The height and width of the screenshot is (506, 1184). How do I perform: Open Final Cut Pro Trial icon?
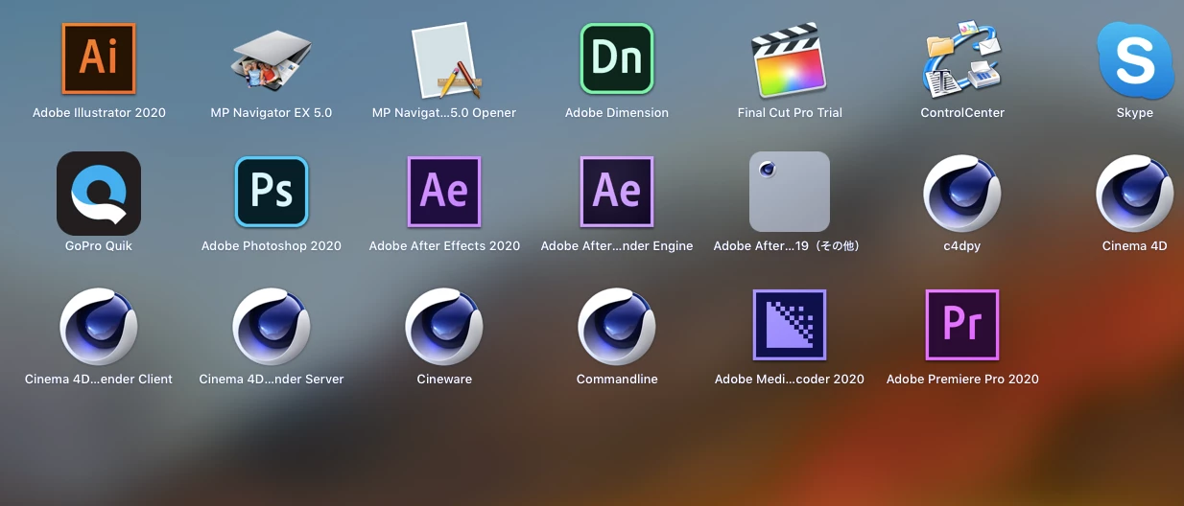[790, 59]
